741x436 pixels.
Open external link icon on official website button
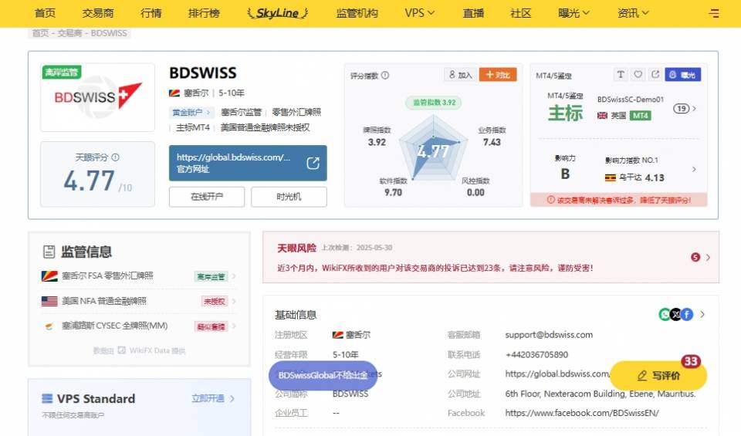pos(313,163)
